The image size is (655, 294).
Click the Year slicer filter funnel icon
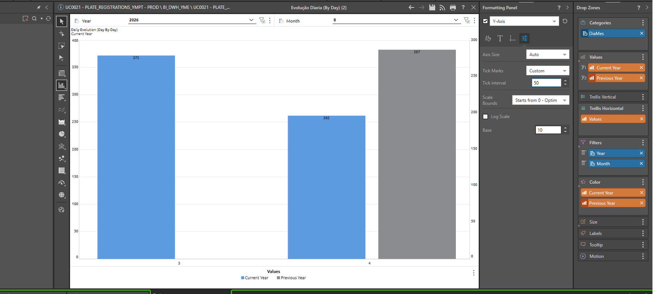(262, 20)
